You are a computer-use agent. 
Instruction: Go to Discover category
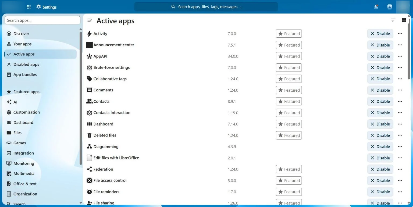pyautogui.click(x=41, y=34)
